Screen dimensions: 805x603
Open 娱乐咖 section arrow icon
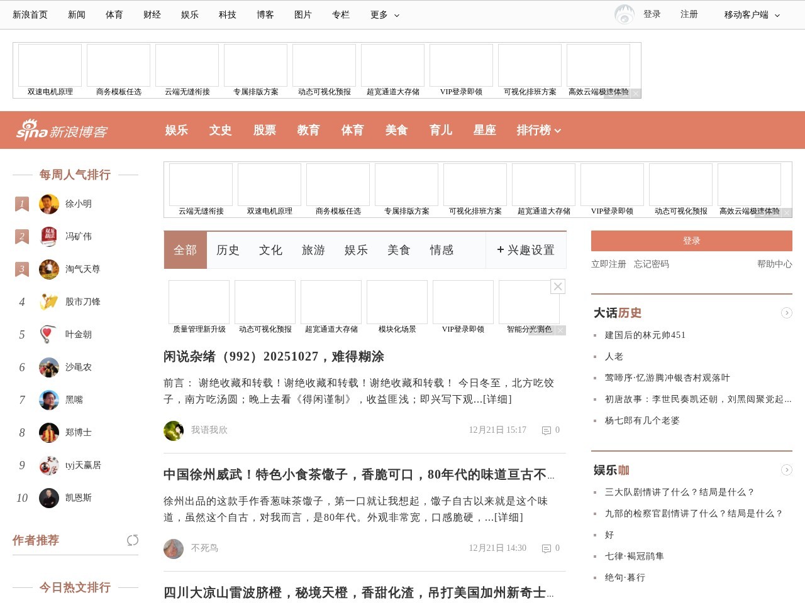tap(786, 470)
